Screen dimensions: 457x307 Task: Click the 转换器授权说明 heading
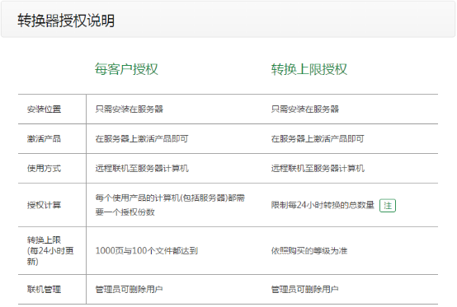(x=66, y=21)
